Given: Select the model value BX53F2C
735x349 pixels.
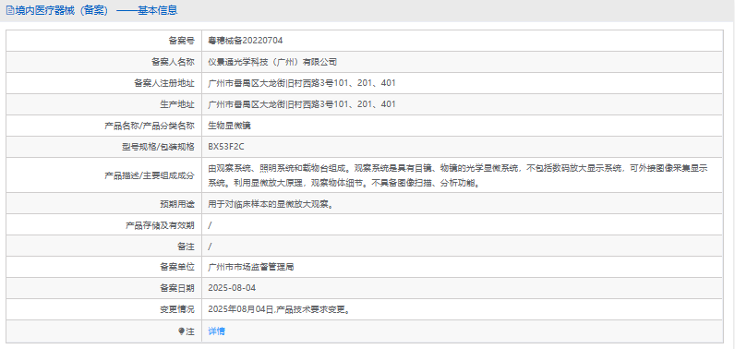Looking at the screenshot, I should coord(226,147).
